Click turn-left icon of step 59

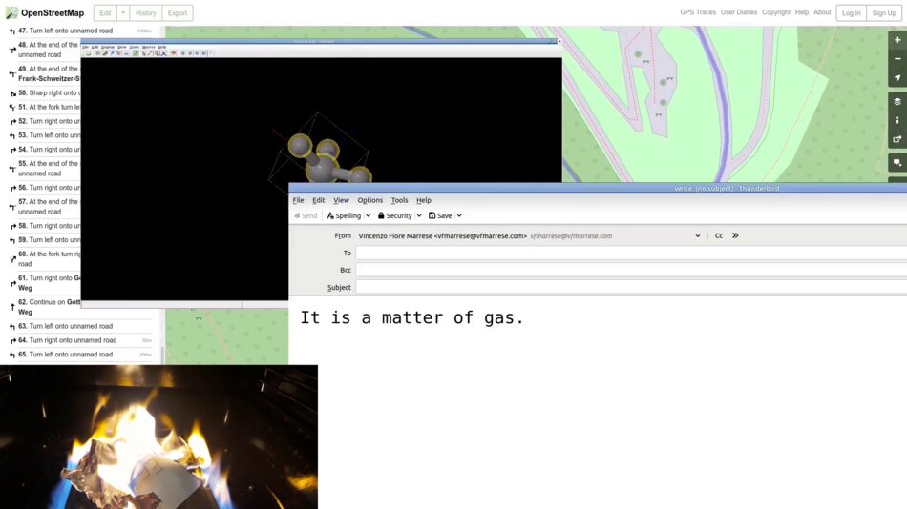(x=12, y=240)
